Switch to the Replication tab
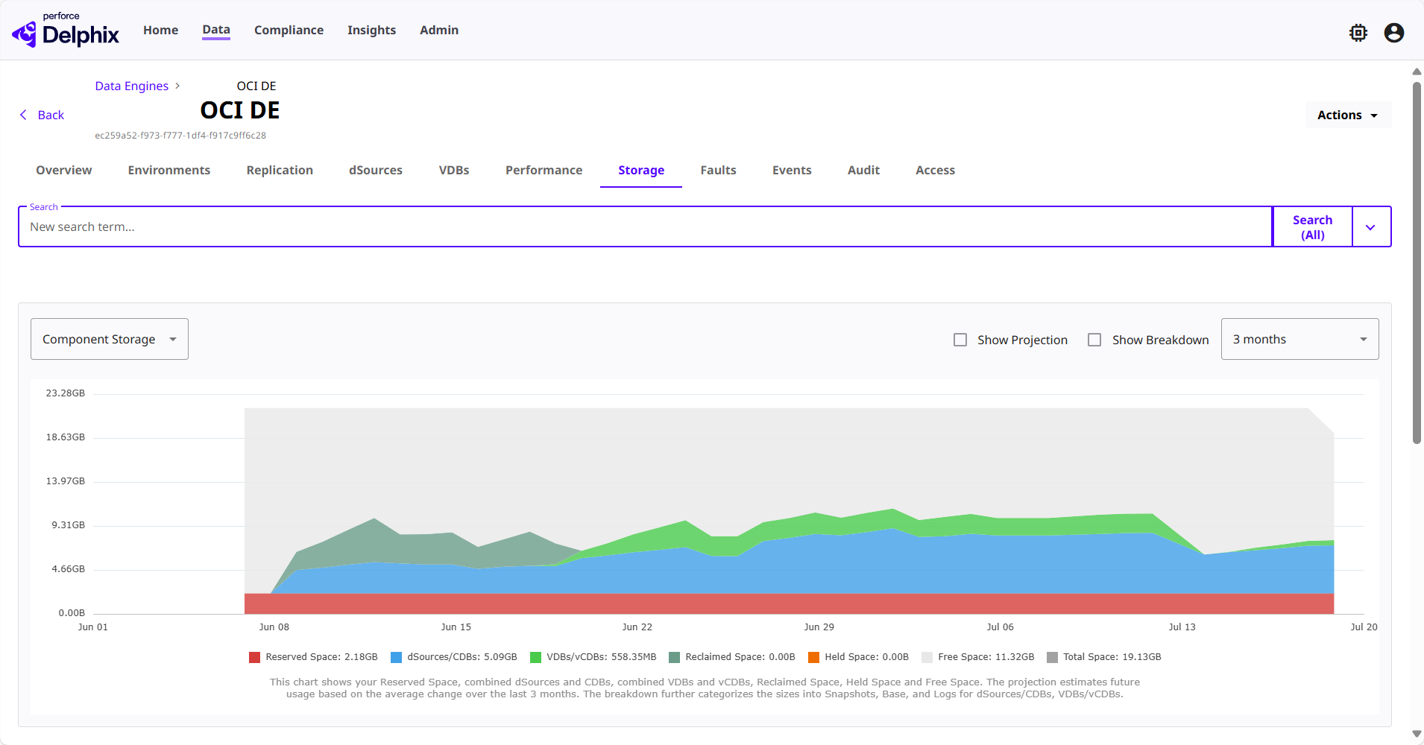The height and width of the screenshot is (745, 1424). 280,170
